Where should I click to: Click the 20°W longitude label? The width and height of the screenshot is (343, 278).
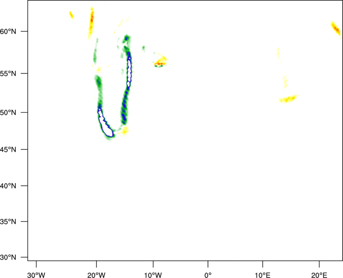96,275
